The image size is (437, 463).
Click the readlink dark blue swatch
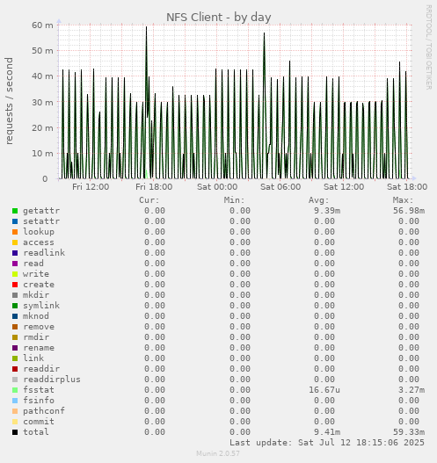click(x=15, y=253)
